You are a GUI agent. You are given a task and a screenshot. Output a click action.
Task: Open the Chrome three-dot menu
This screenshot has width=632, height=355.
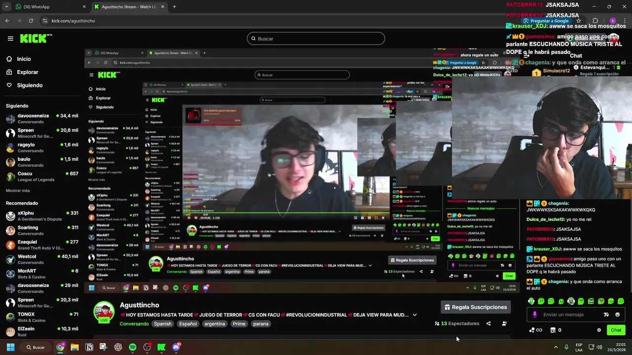click(624, 21)
